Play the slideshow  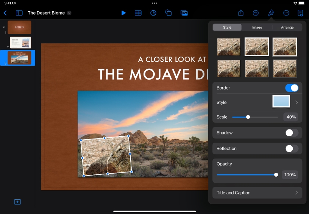tap(123, 13)
